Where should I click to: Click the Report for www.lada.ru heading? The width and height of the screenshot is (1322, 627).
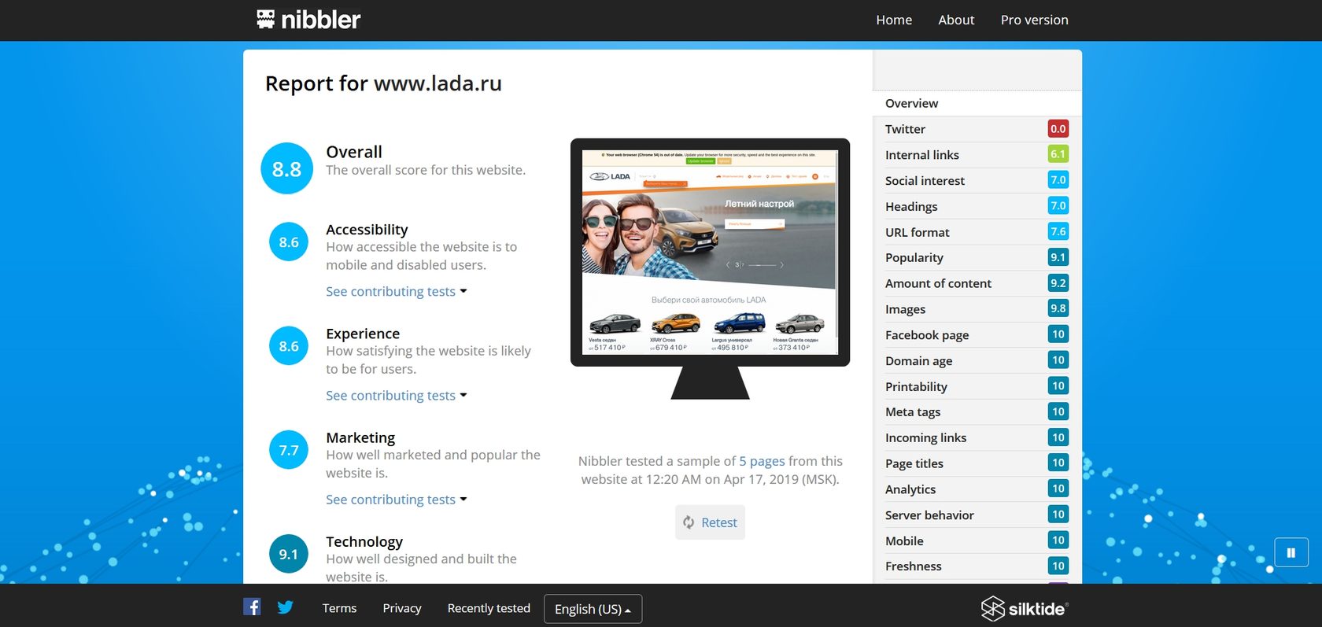point(383,83)
